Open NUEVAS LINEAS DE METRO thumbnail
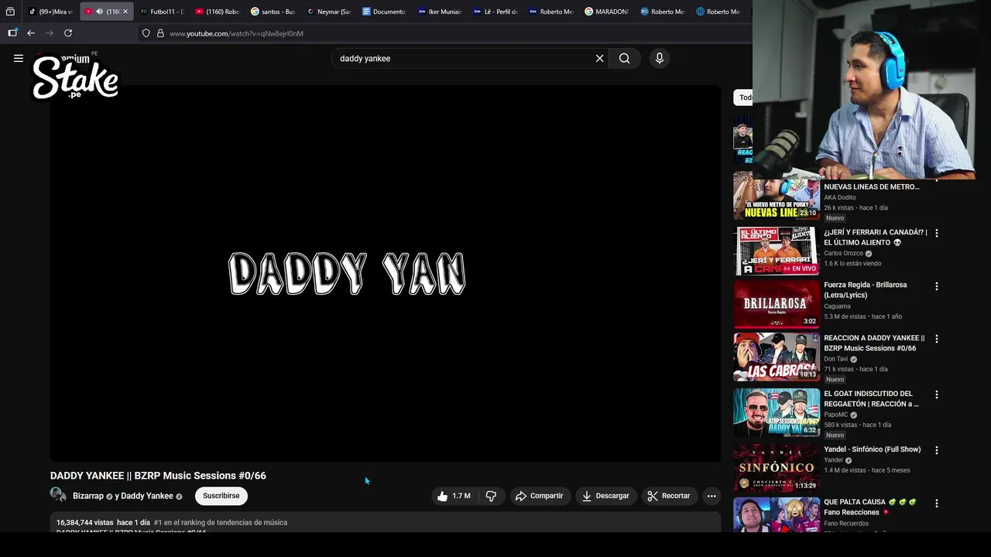991x557 pixels. coord(777,196)
